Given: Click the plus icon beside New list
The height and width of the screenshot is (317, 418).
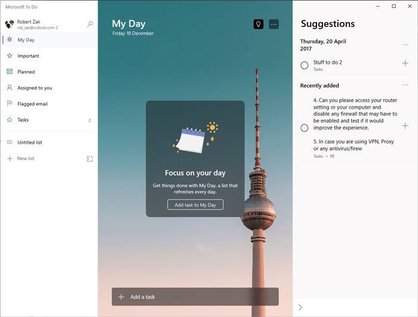Looking at the screenshot, I should tap(10, 159).
